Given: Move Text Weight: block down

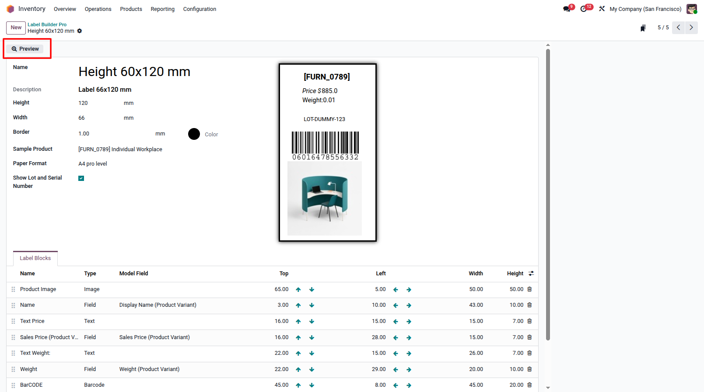Looking at the screenshot, I should [x=312, y=354].
